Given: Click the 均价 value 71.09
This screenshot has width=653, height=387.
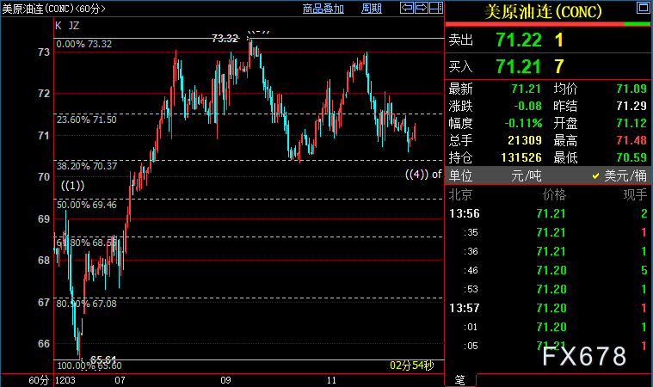Looking at the screenshot, I should (631, 89).
